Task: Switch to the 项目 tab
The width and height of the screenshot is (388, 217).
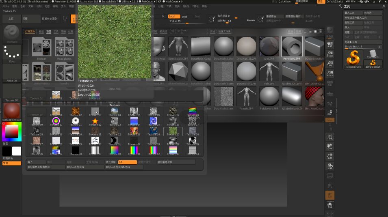Action: click(49, 31)
